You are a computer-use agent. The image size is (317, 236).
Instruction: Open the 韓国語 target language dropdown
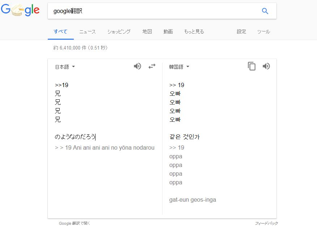tap(179, 67)
